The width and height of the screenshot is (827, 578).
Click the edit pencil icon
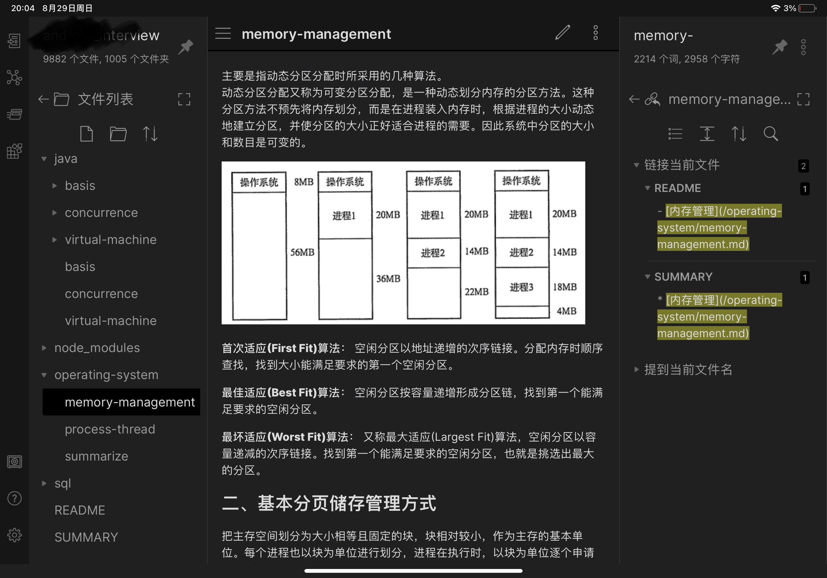point(562,33)
